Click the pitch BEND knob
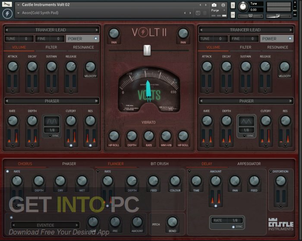 click(173, 222)
